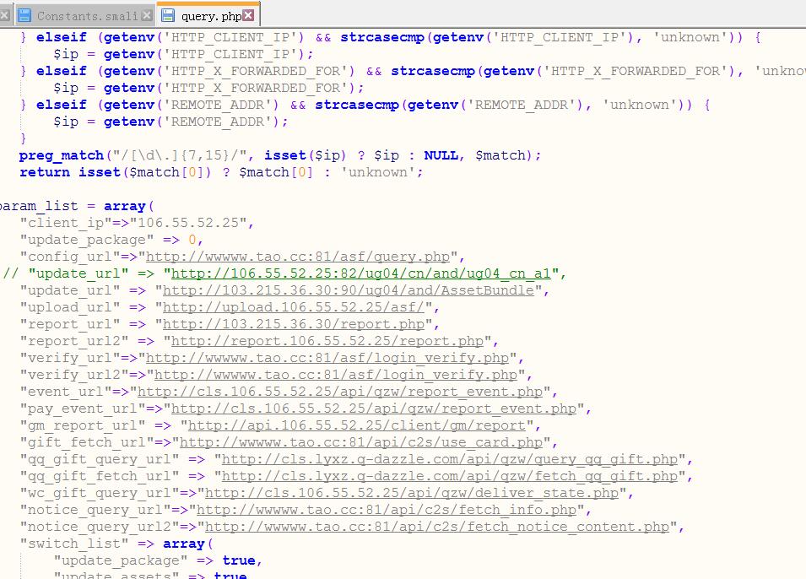Close the partially hidden leftmost tab

coord(4,15)
